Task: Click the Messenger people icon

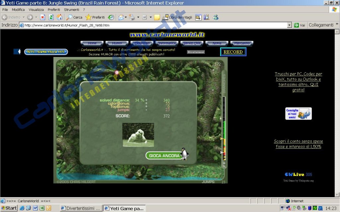Action: click(215, 17)
